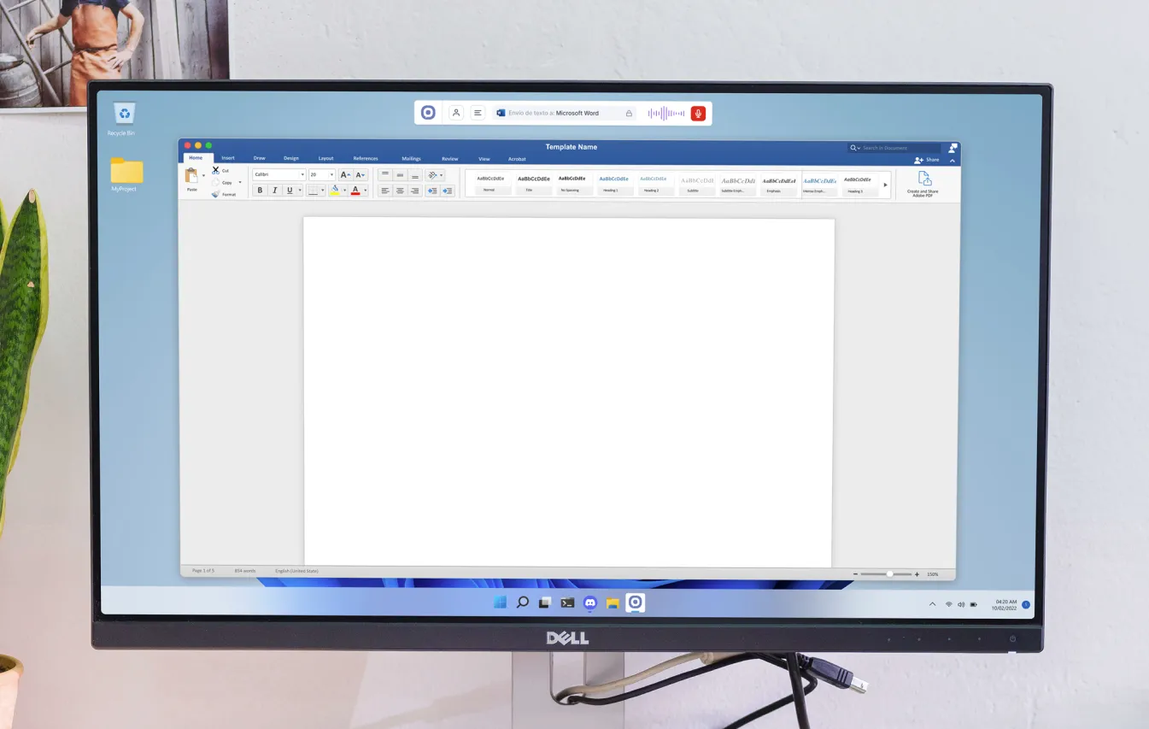The height and width of the screenshot is (729, 1149).
Task: Click the red microphone icon
Action: (x=698, y=112)
